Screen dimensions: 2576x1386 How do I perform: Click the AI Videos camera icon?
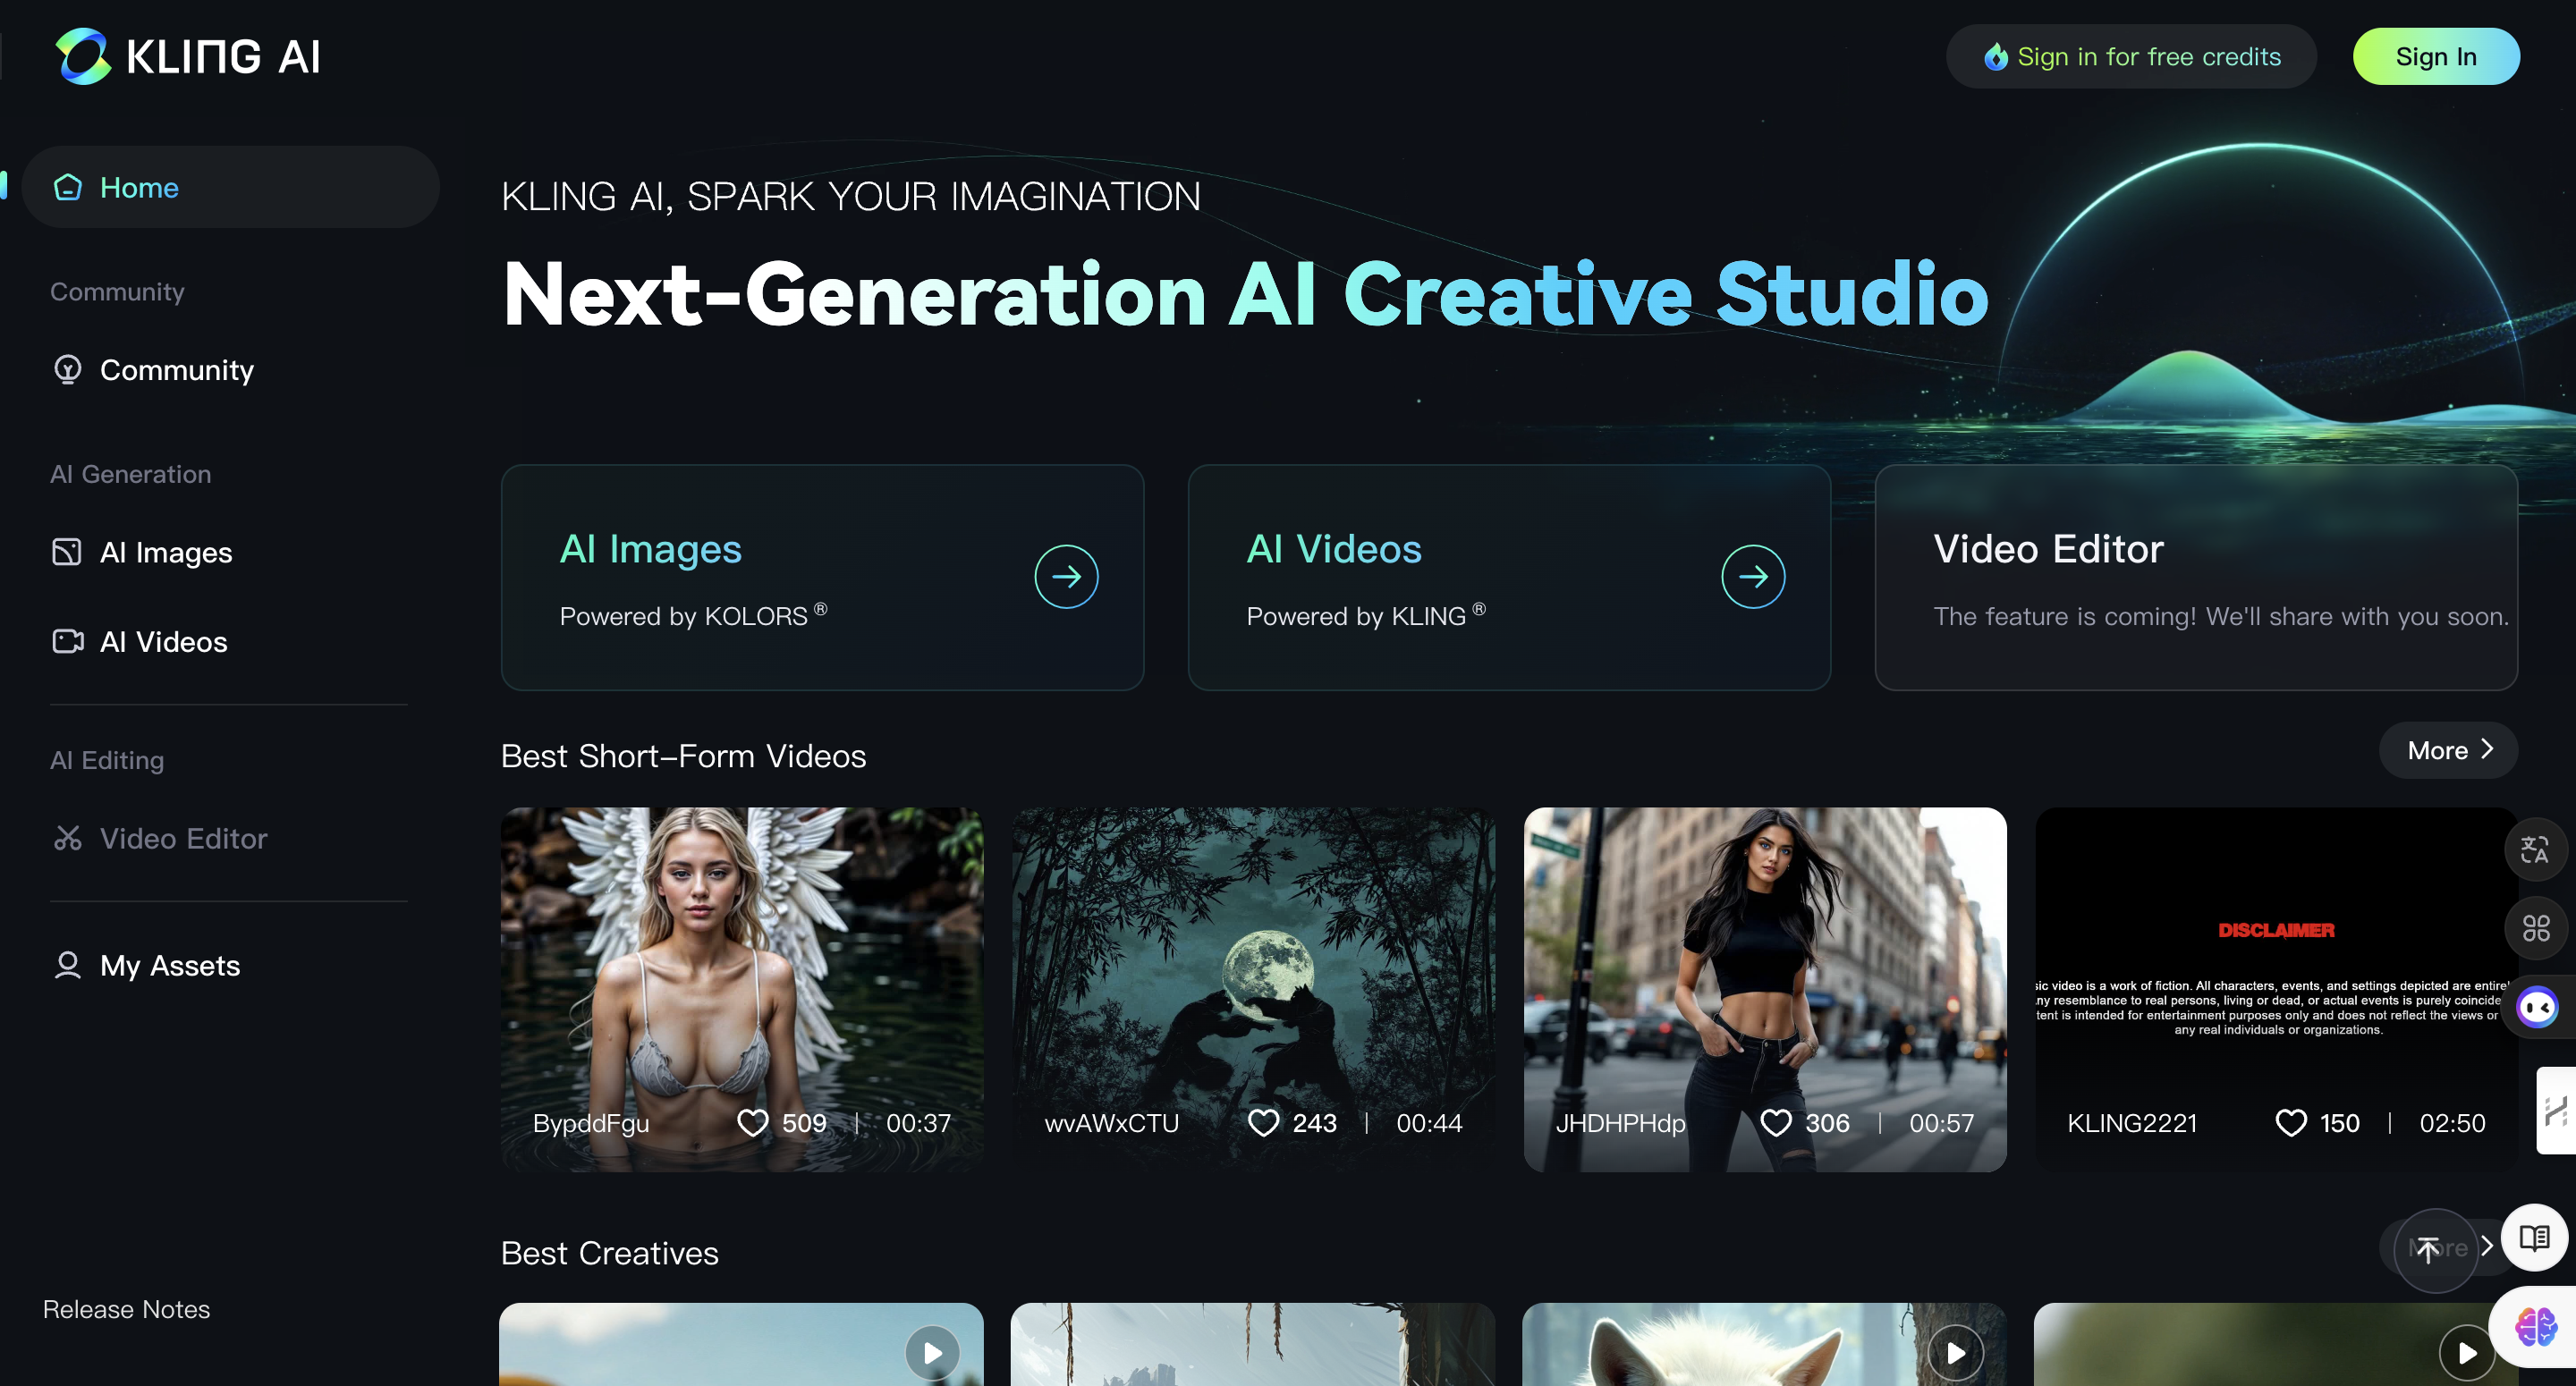67,641
